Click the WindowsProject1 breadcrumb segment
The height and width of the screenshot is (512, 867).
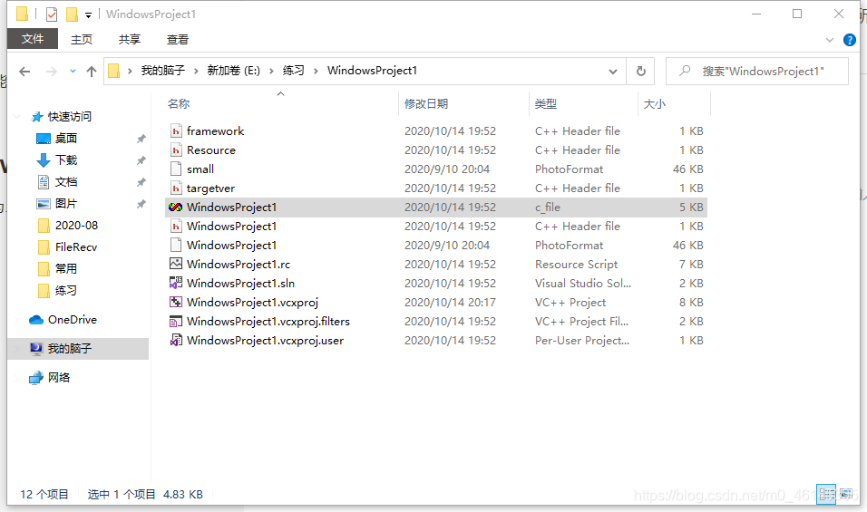tap(372, 71)
